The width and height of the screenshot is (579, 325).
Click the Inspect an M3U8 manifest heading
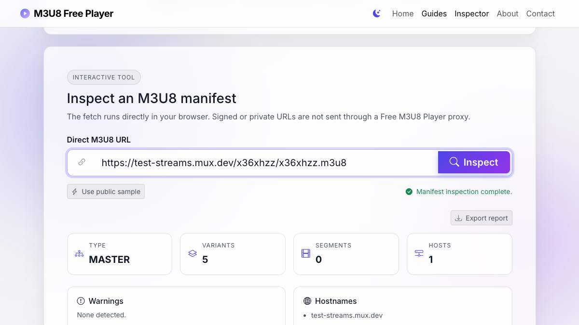click(x=152, y=98)
